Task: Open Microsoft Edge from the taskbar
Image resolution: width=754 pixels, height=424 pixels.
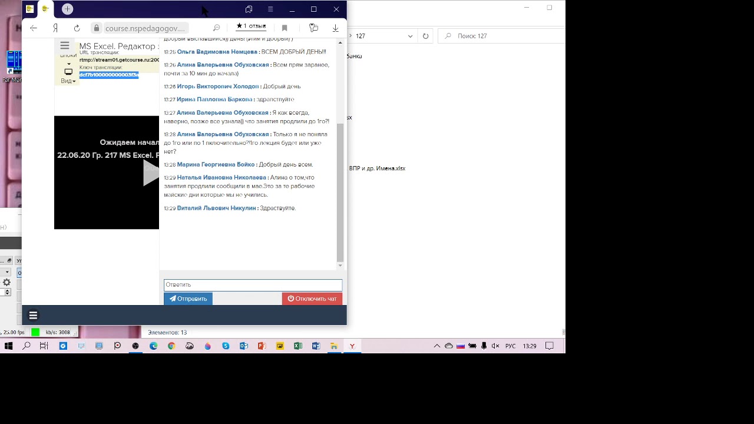Action: point(154,346)
